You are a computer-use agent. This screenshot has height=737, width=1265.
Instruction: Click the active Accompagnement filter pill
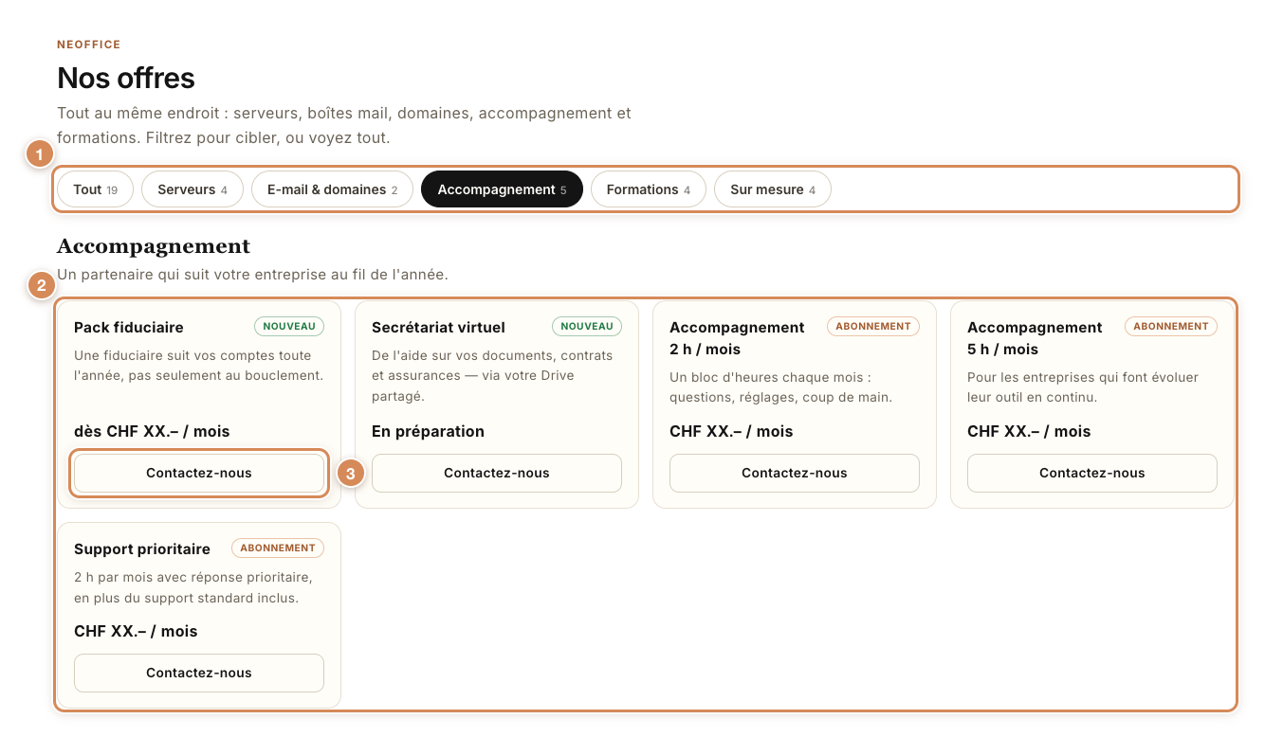(x=502, y=189)
